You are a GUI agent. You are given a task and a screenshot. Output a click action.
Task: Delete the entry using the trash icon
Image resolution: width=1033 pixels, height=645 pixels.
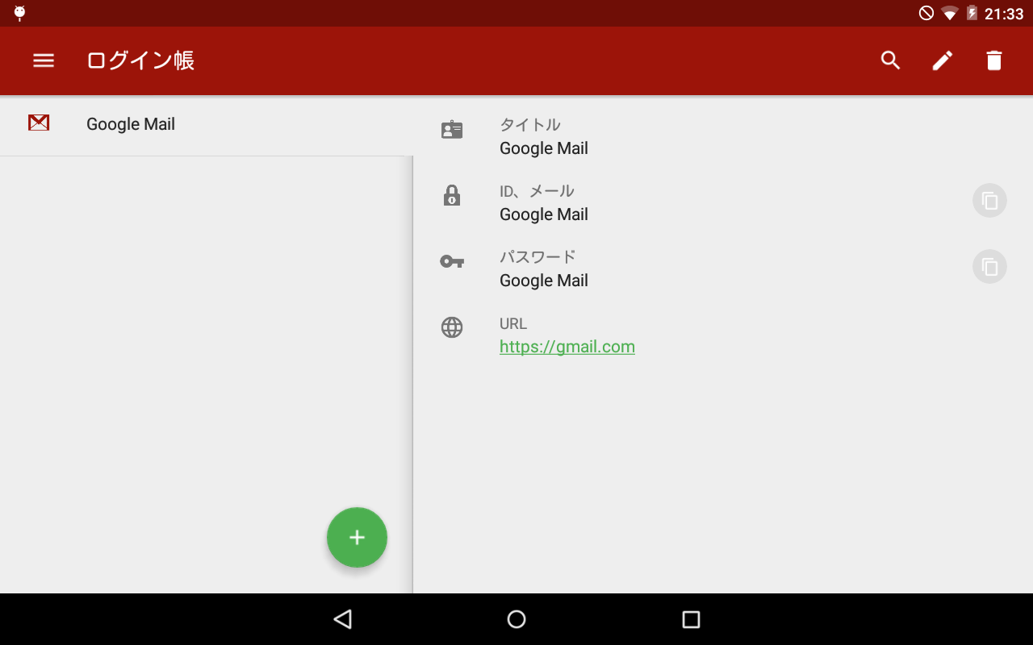click(994, 60)
